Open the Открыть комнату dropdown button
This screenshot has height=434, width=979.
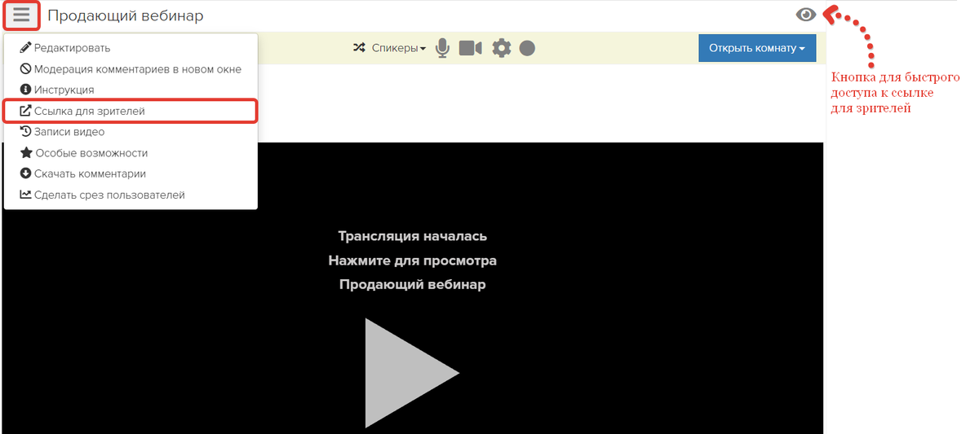756,48
